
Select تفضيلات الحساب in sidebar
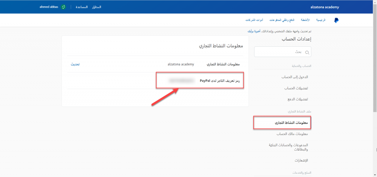click(x=296, y=88)
